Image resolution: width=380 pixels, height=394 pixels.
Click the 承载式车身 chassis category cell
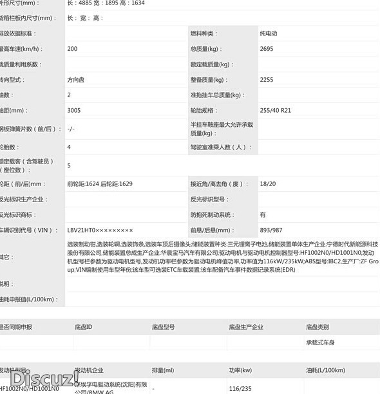click(320, 342)
